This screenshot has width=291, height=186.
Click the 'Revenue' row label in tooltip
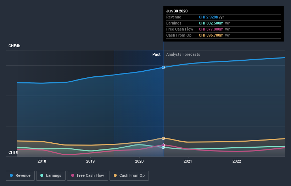point(174,17)
